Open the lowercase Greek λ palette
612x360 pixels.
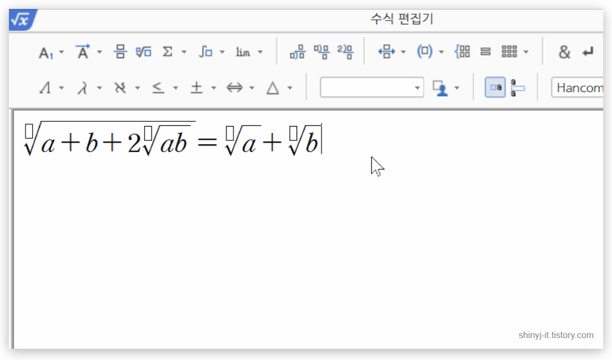click(83, 88)
